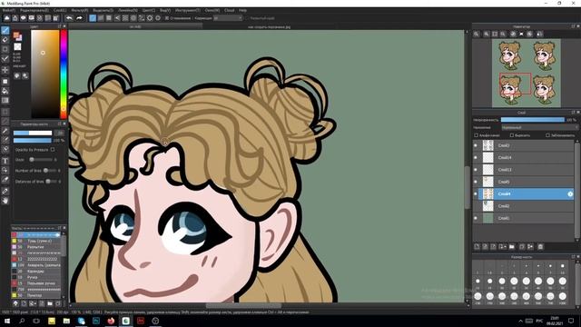Select the Eraser tool
This screenshot has width=581, height=327.
pos(5,40)
